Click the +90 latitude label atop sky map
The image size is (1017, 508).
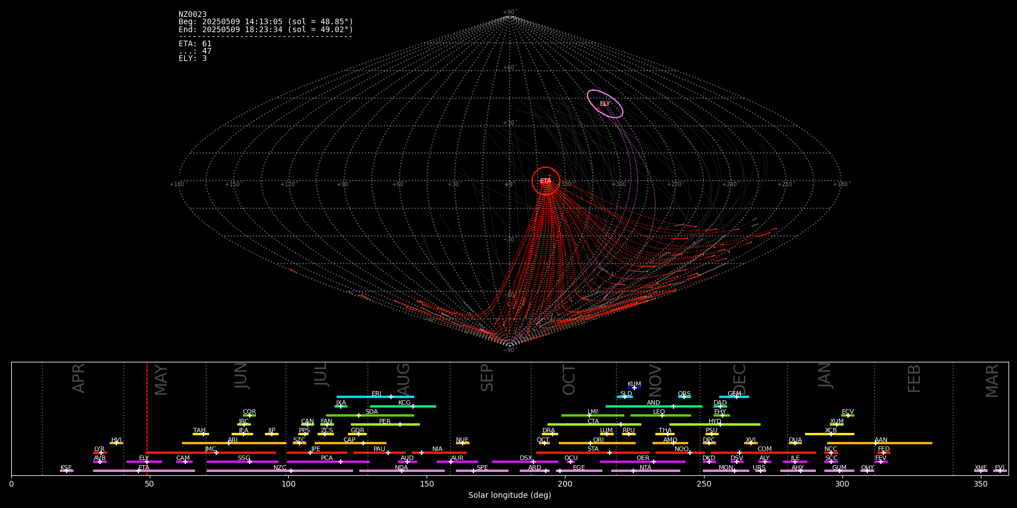509,12
